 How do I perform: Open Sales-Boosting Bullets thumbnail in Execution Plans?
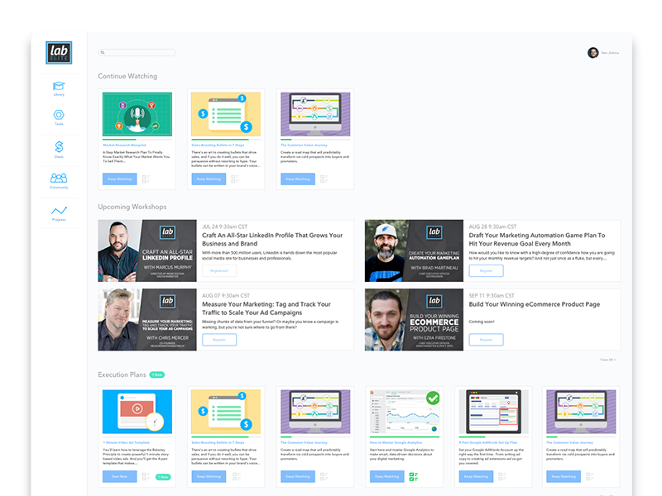(x=226, y=412)
